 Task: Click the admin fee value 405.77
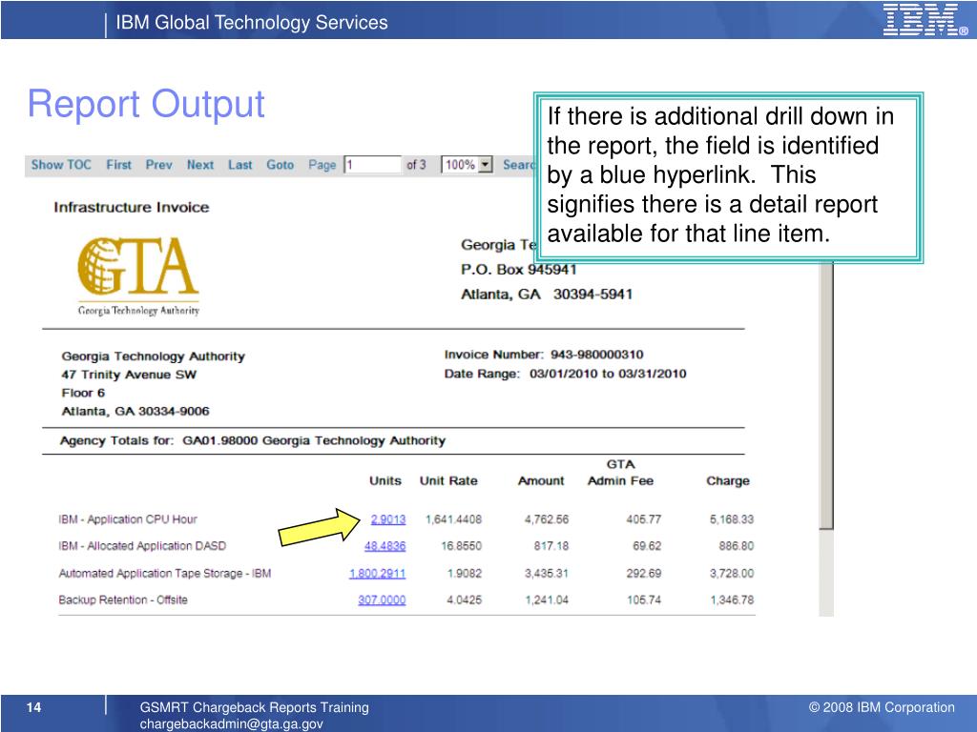click(x=644, y=519)
